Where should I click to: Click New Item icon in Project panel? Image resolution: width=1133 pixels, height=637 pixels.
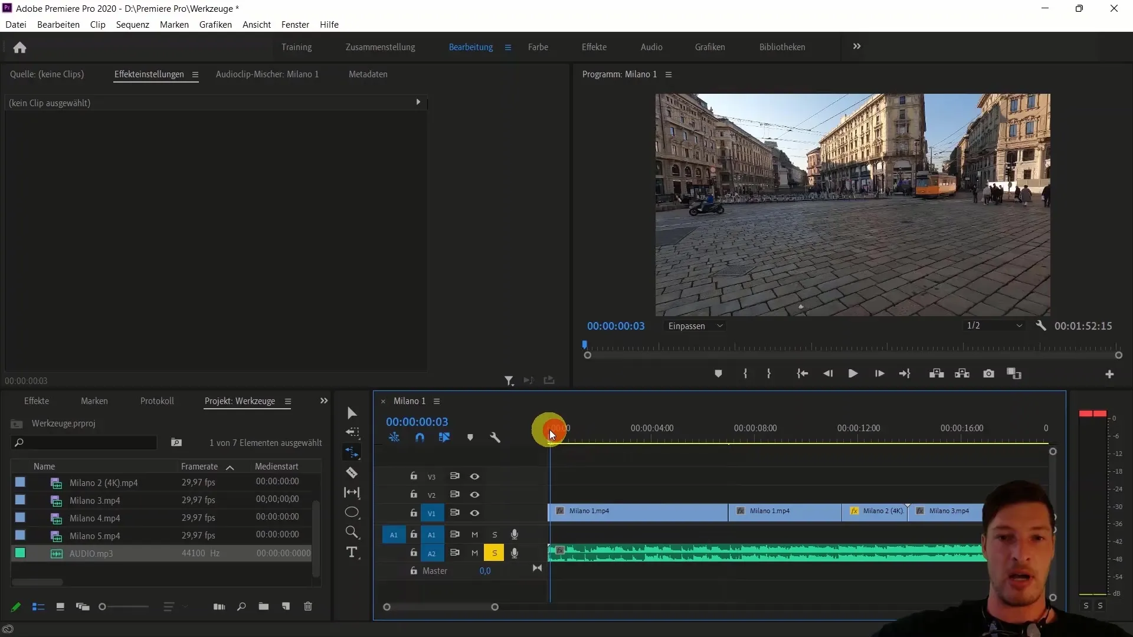(x=286, y=606)
